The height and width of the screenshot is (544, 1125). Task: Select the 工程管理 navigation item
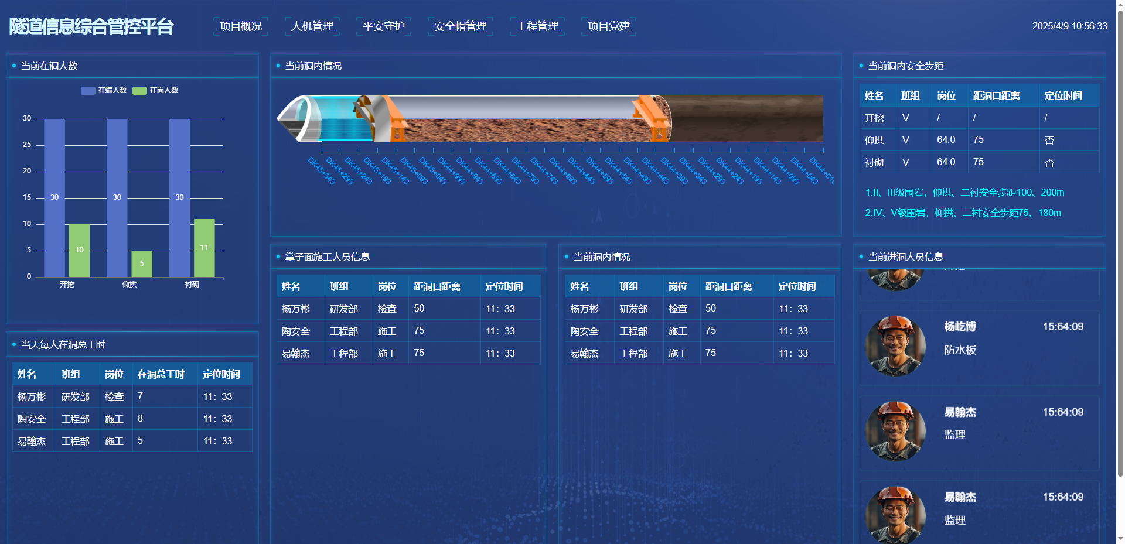[537, 26]
